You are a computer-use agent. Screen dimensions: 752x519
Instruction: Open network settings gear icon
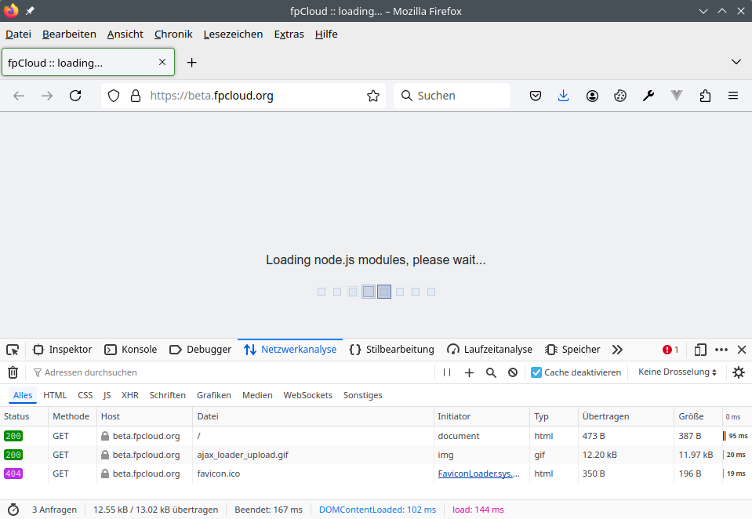click(x=738, y=372)
